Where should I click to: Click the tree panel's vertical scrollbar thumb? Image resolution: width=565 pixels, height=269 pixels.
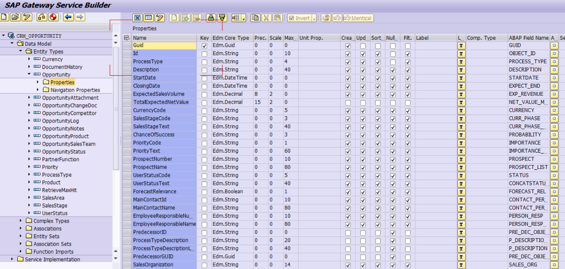pos(116,108)
